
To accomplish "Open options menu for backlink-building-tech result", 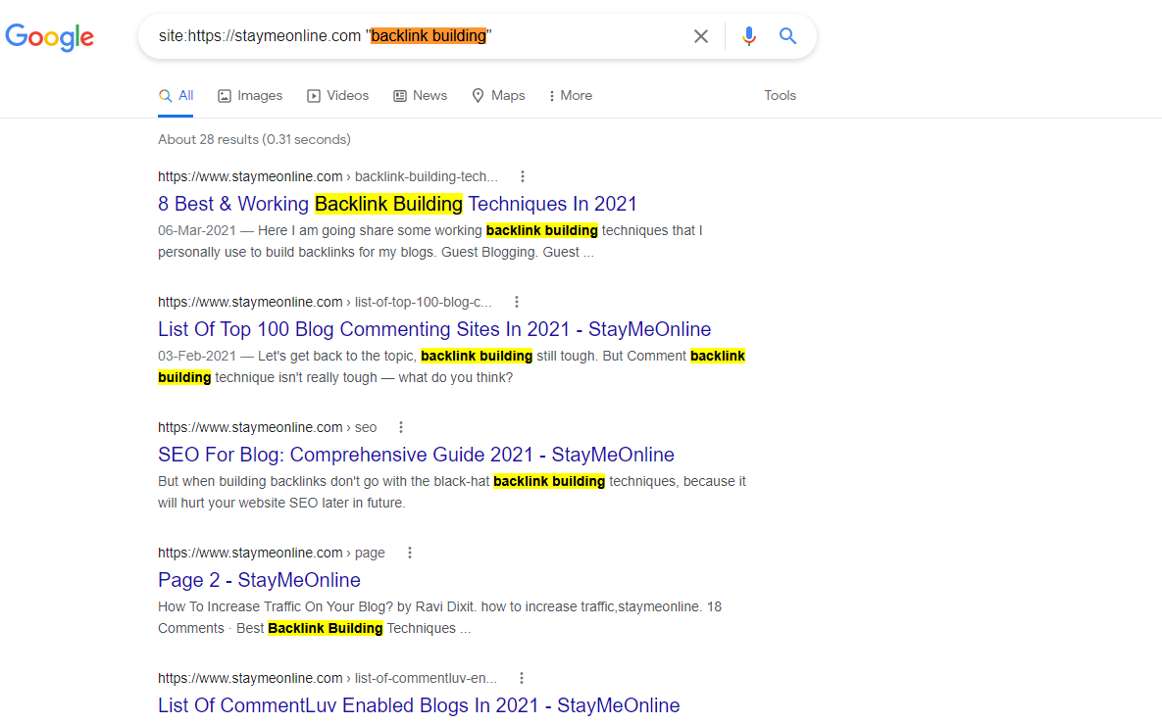I will click(523, 176).
